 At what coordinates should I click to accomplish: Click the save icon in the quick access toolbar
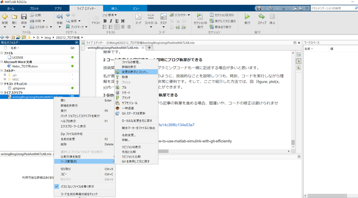259,8
